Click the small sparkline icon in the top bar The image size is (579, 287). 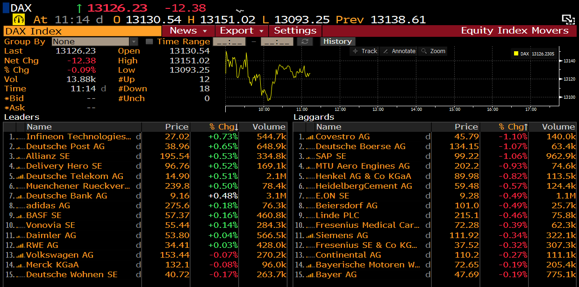pyautogui.click(x=240, y=10)
